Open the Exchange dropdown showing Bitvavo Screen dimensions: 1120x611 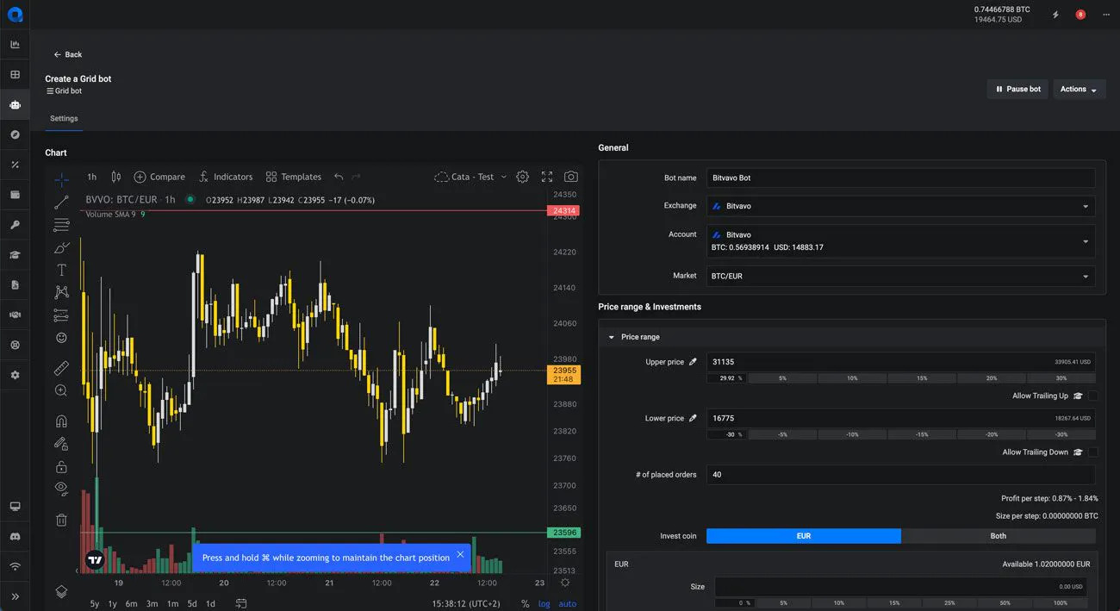pos(900,205)
